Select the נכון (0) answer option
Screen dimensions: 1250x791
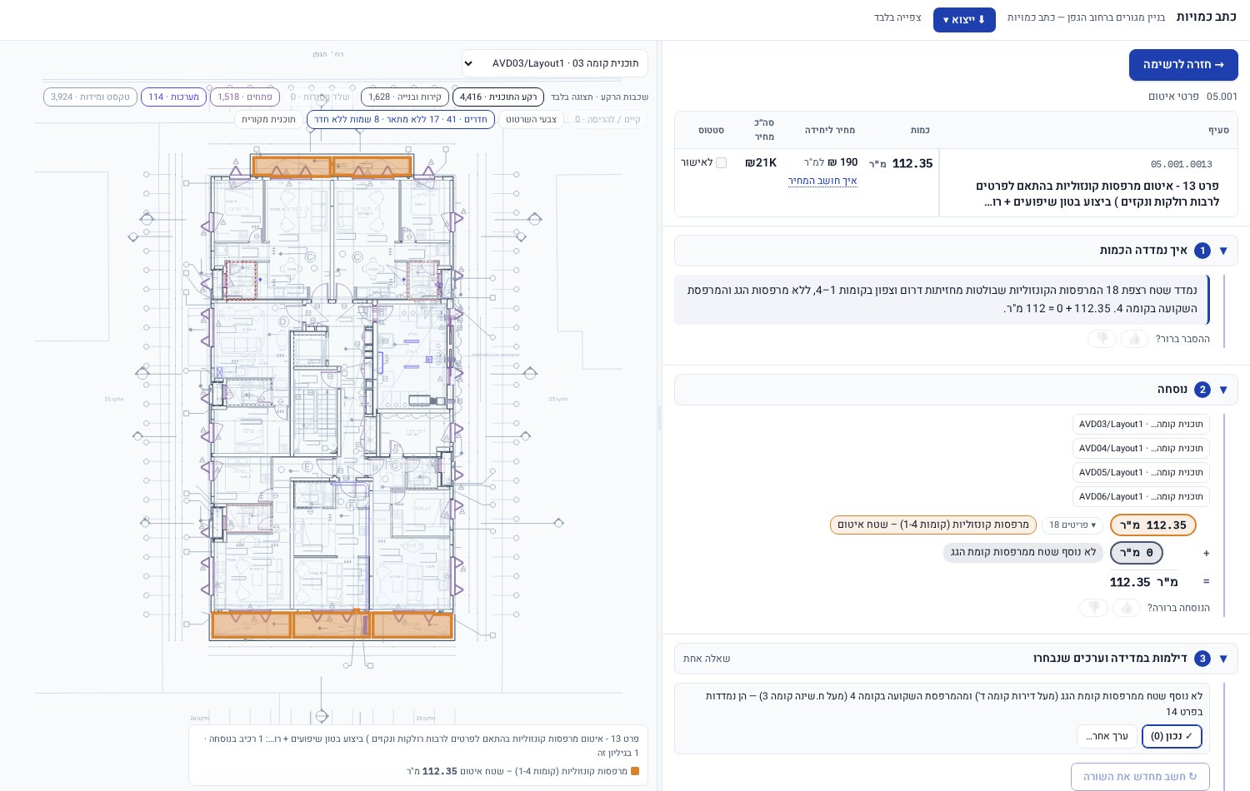coord(1172,736)
